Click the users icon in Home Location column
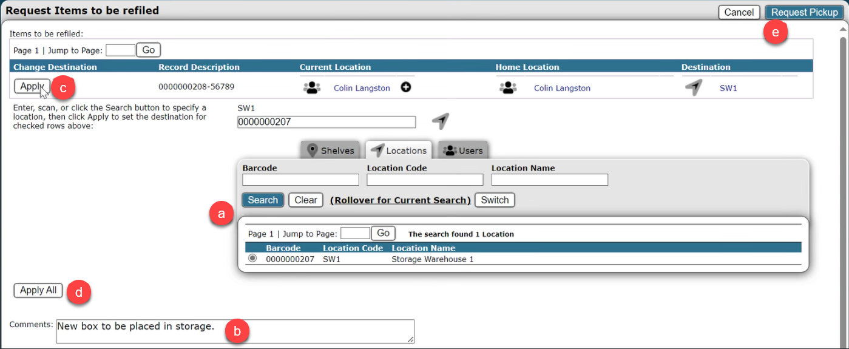 tap(507, 88)
